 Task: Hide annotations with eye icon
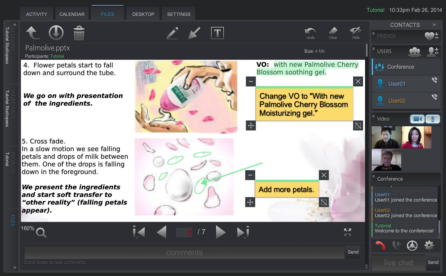[x=356, y=33]
